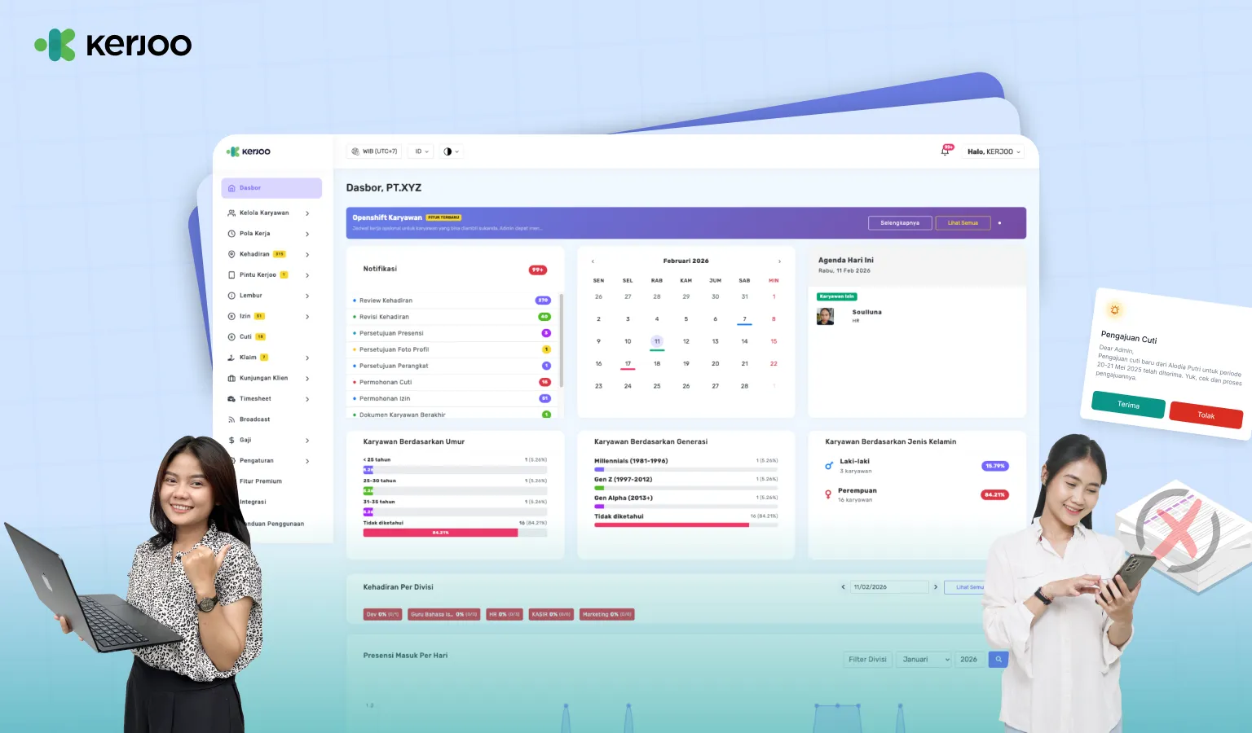
Task: Select Dasbor in the sidebar menu
Action: point(271,188)
